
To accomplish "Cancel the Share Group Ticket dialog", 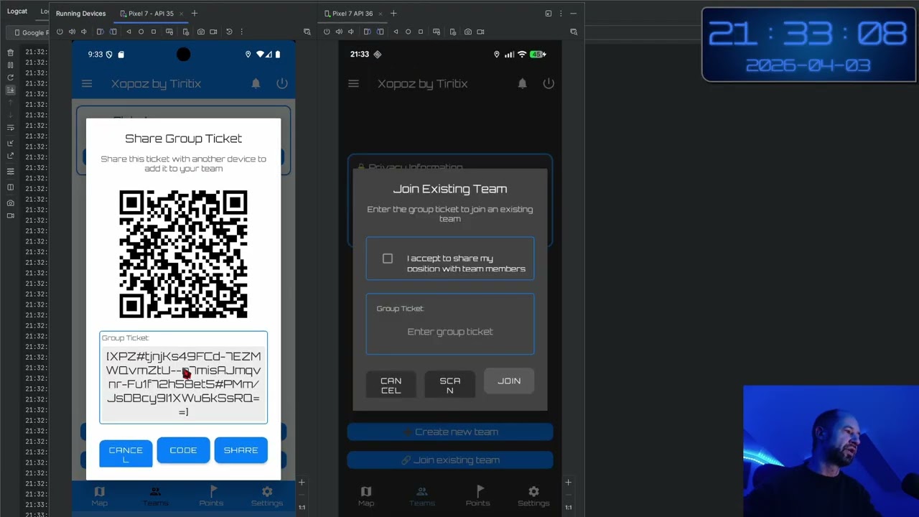I will 126,453.
